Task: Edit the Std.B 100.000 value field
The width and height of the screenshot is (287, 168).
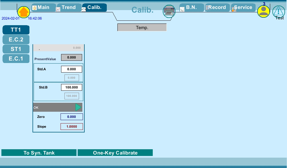Action: pyautogui.click(x=71, y=87)
